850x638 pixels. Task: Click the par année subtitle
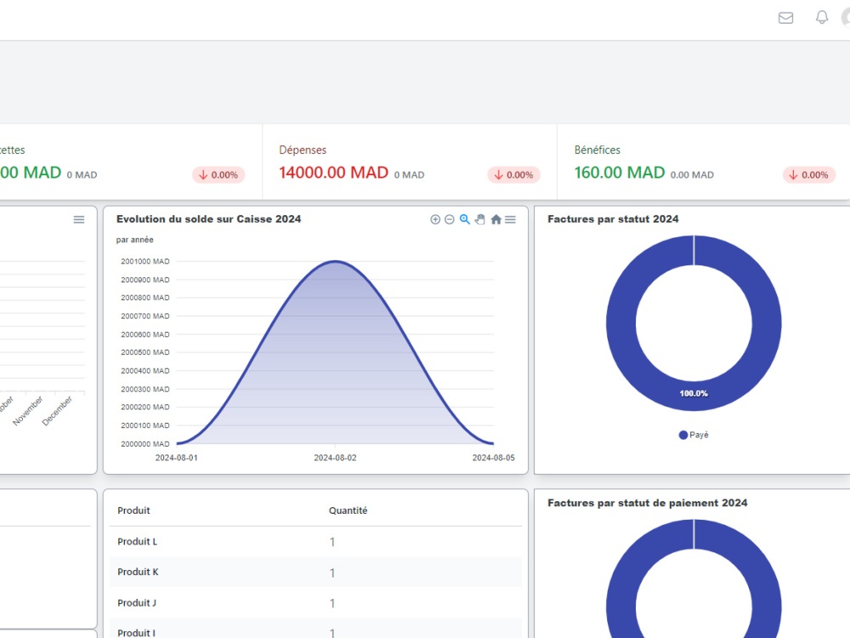click(x=134, y=240)
